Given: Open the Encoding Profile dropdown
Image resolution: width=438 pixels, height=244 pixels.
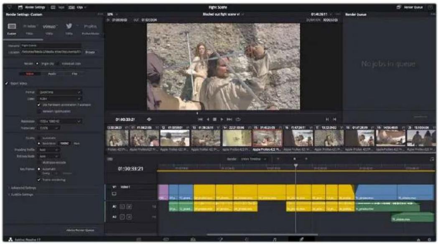Looking at the screenshot, I should tap(48, 150).
